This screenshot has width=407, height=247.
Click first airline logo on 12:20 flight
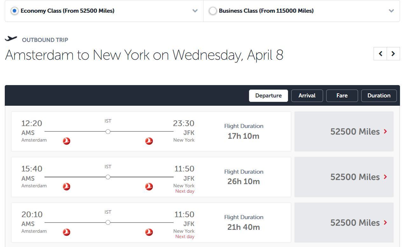click(x=66, y=141)
